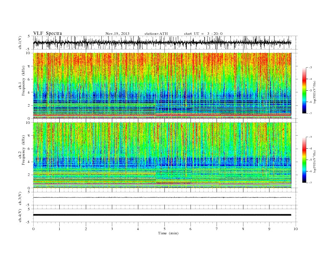Click the time-axis tick label "1"
This screenshot has height=257, width=333.
(59, 229)
